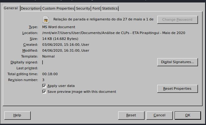Toggle the Apply user data checkbox
The image size is (206, 125).
coord(44,86)
